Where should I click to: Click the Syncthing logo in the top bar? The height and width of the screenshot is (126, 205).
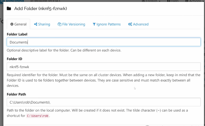(2, 1)
